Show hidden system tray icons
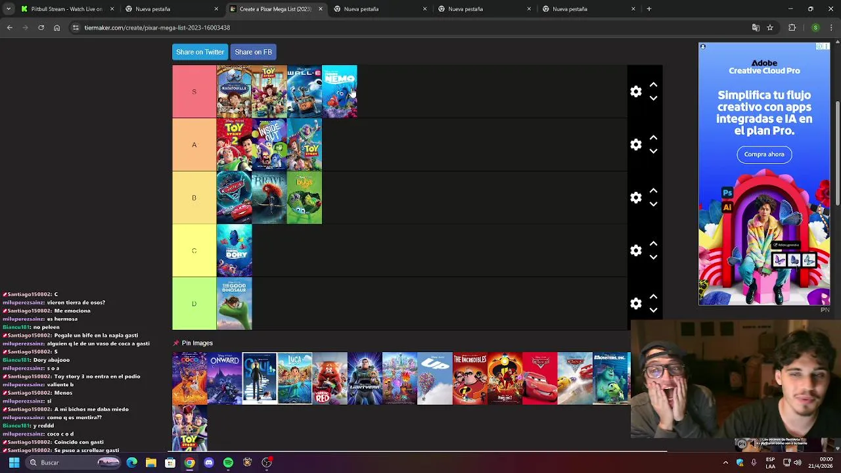This screenshot has height=473, width=841. pyautogui.click(x=725, y=462)
